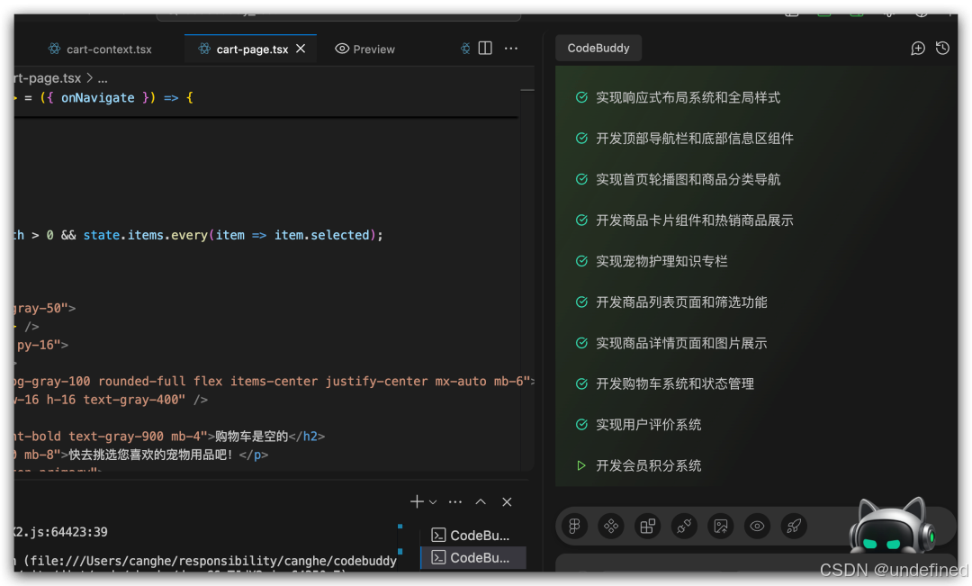This screenshot has height=586, width=972.
Task: Click the plug connection icon in CodeBuddy toolbar
Action: click(684, 527)
